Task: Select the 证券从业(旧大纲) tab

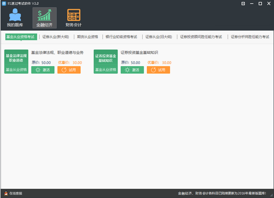Action: (x=159, y=37)
